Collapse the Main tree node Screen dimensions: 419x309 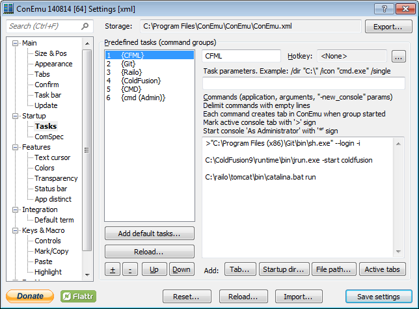(16, 43)
